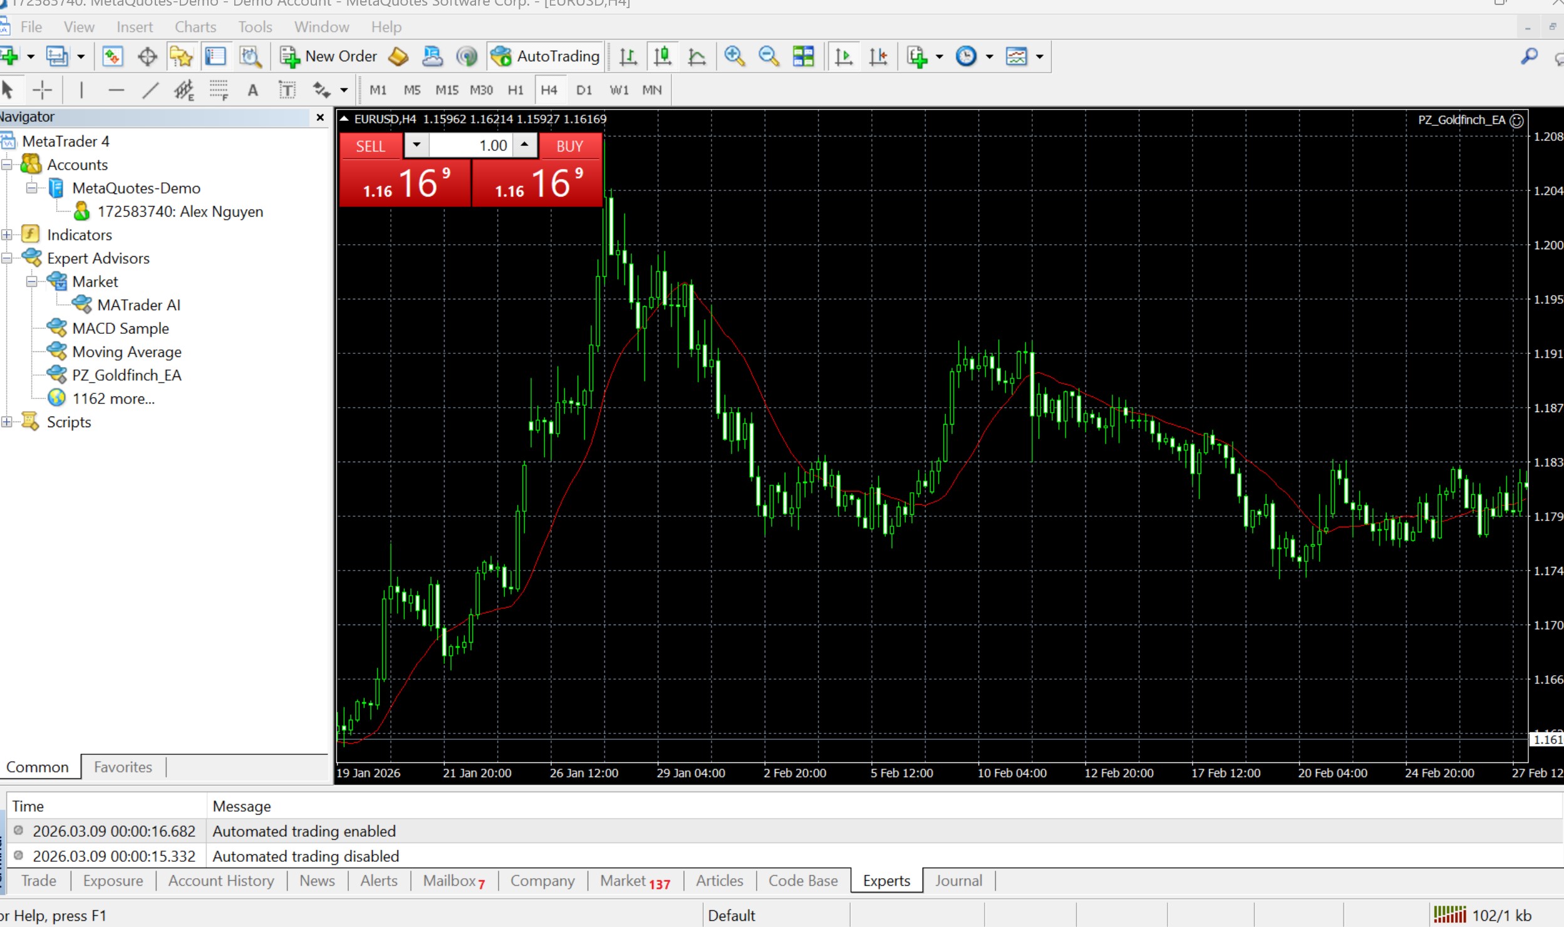This screenshot has height=927, width=1564.
Task: Click the Zoom In magnifier icon
Action: (734, 56)
